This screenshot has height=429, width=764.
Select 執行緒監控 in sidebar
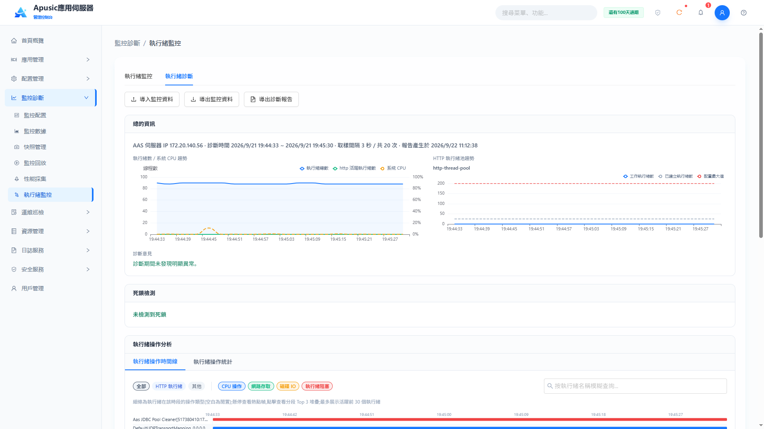51,195
